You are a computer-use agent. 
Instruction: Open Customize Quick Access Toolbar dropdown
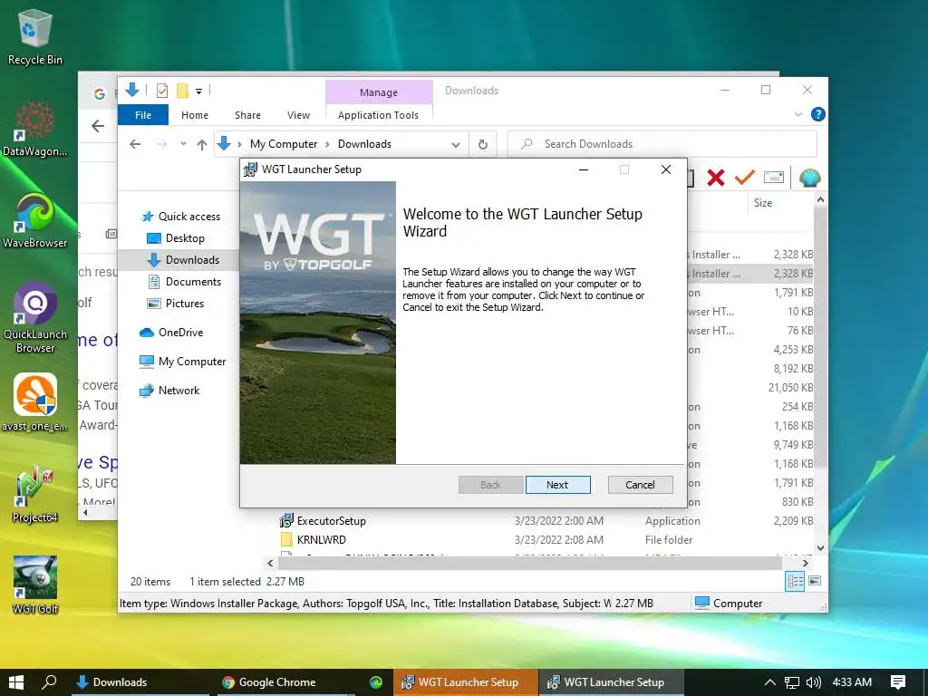pyautogui.click(x=198, y=92)
